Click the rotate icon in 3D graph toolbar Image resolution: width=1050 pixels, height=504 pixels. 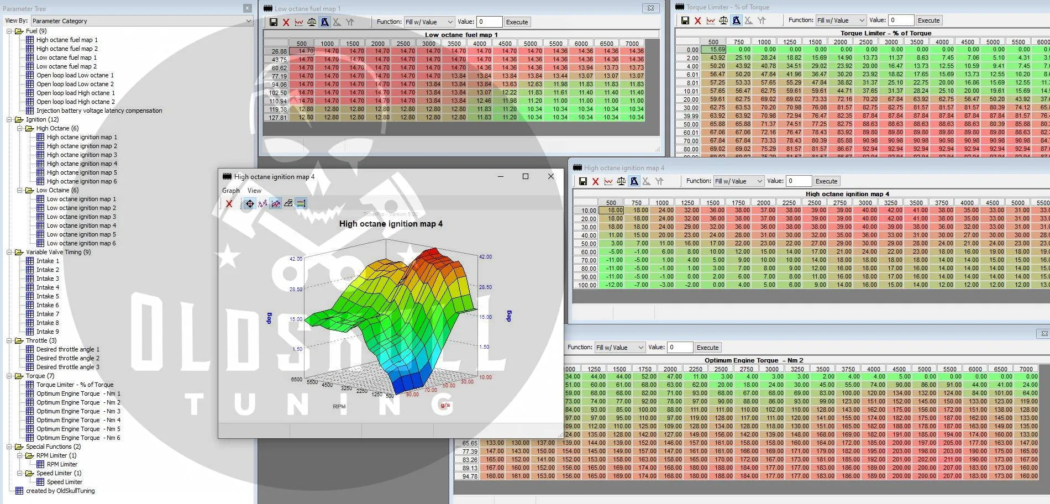point(250,203)
